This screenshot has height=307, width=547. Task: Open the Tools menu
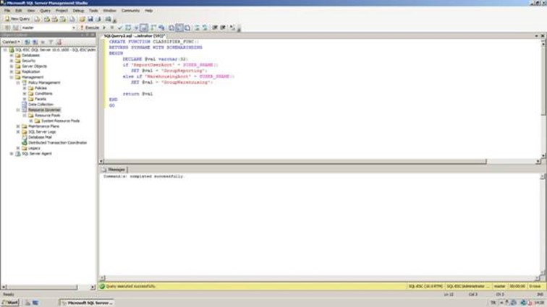[93, 10]
